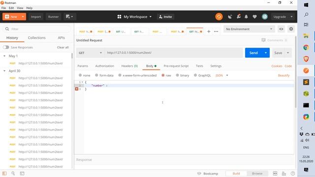Open the Upgrade dropdown arrow
315x177 pixels.
coord(291,17)
